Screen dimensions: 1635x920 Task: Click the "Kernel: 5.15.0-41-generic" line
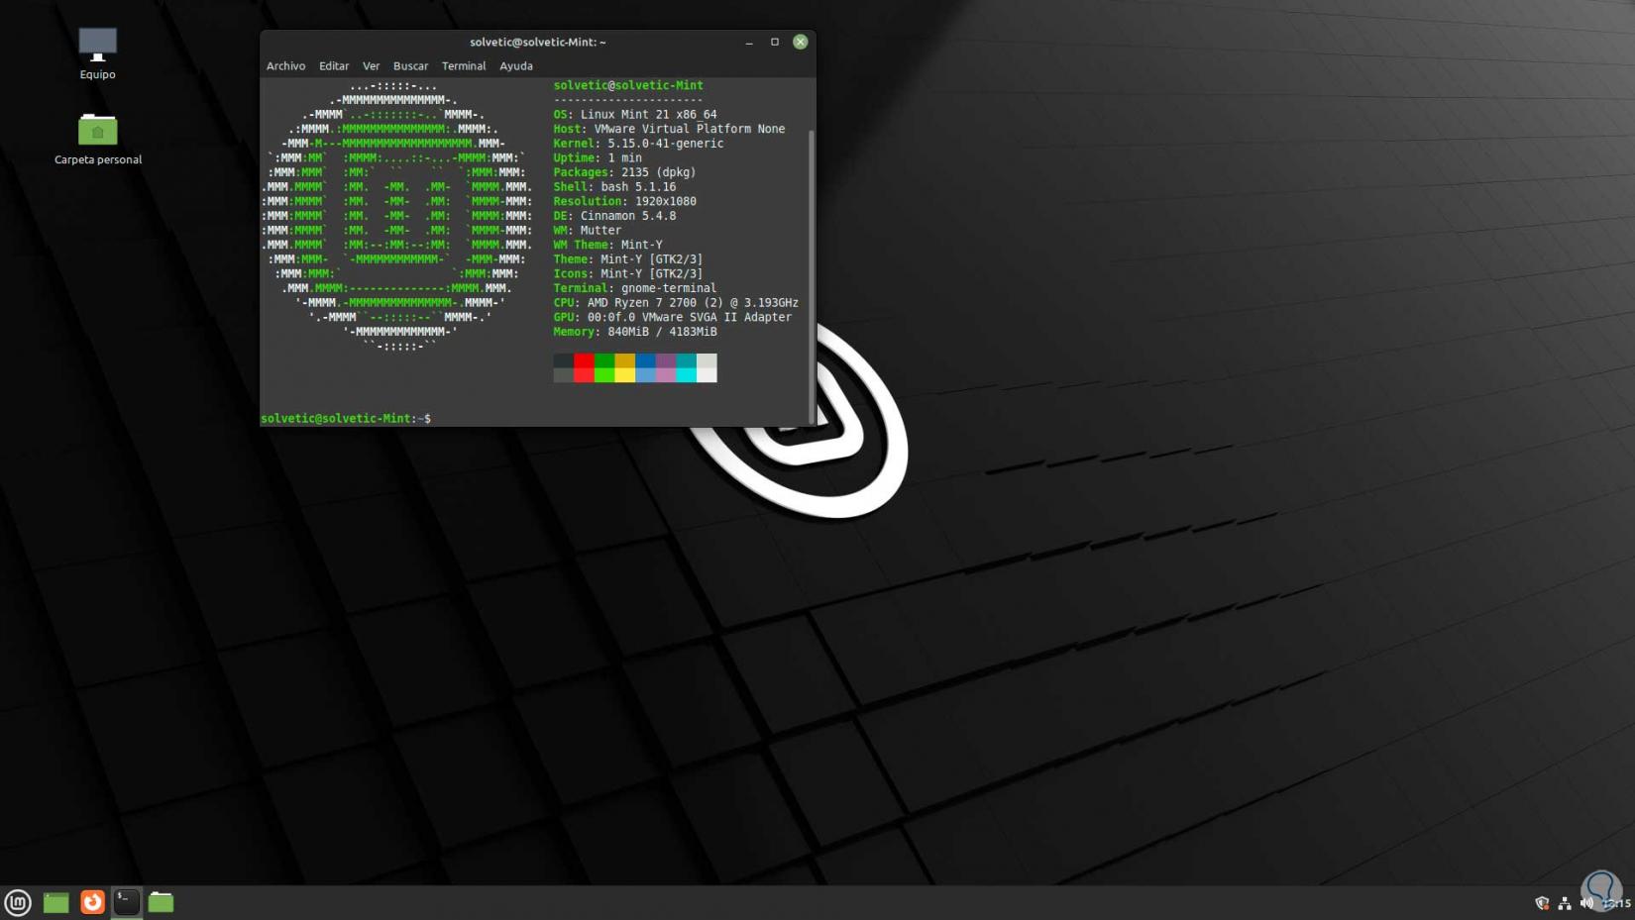[x=638, y=144]
